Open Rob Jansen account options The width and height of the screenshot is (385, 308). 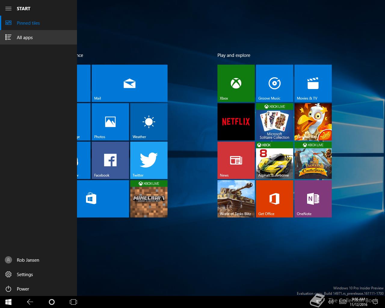click(x=38, y=260)
